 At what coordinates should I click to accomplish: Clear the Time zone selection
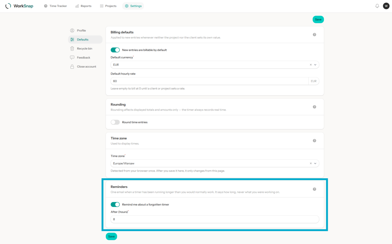tap(311, 163)
